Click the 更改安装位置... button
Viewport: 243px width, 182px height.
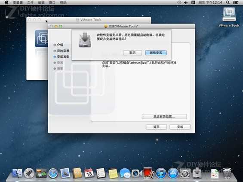(x=164, y=116)
